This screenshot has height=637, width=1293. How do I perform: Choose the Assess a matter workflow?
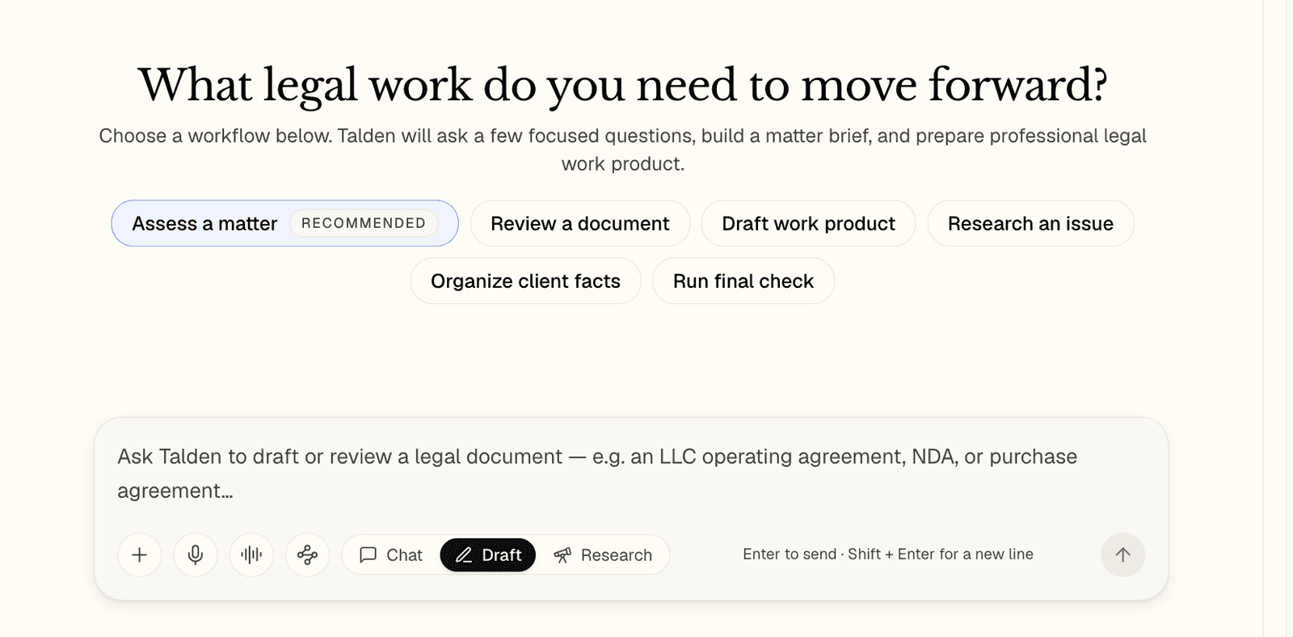tap(284, 223)
